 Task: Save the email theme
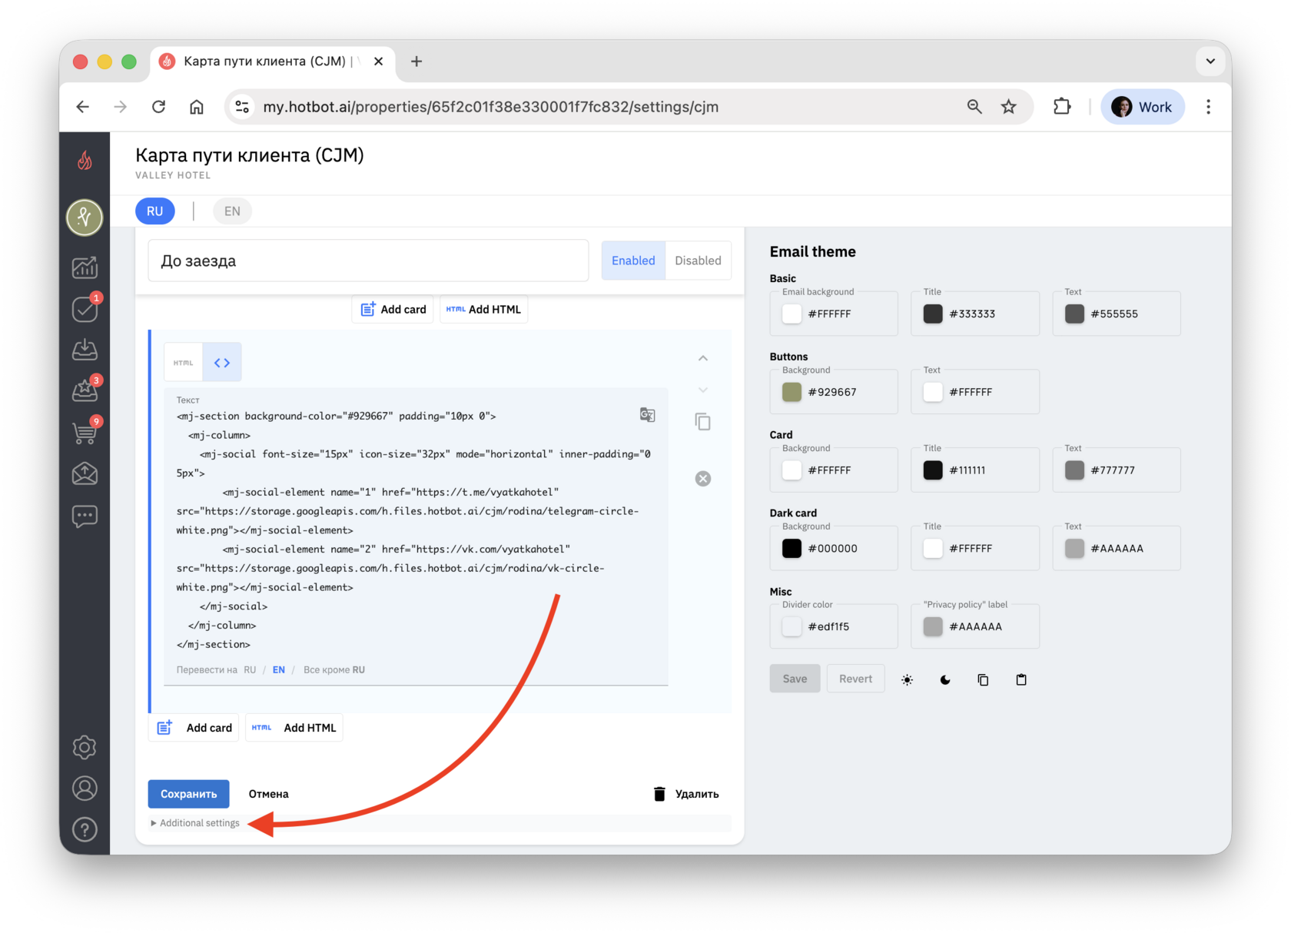coord(795,679)
